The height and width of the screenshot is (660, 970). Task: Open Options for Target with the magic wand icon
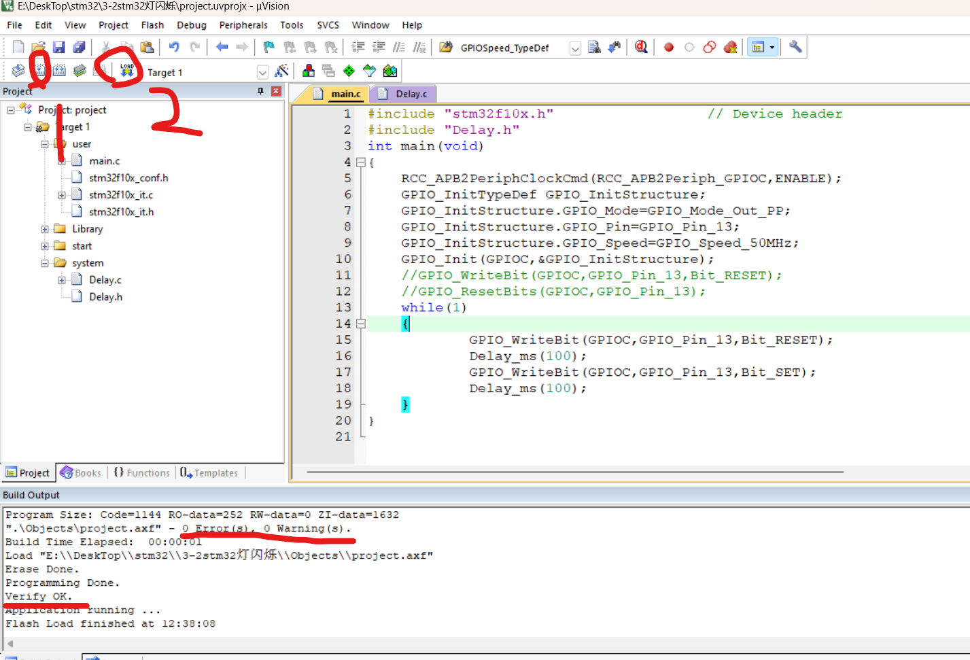click(x=281, y=71)
